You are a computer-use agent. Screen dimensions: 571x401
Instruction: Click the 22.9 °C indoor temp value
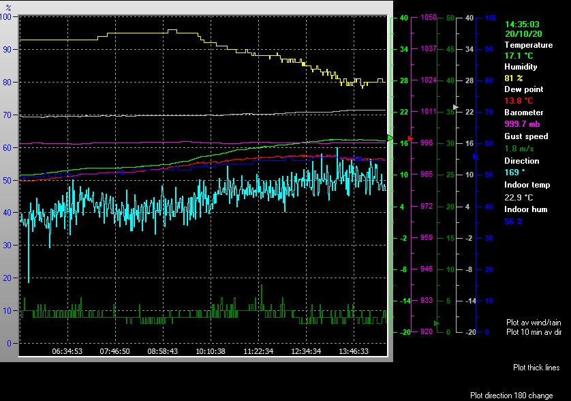pos(519,197)
